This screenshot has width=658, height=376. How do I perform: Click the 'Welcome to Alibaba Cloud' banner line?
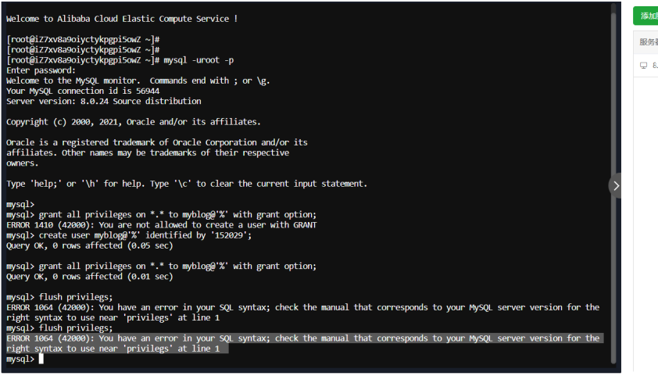coord(122,18)
